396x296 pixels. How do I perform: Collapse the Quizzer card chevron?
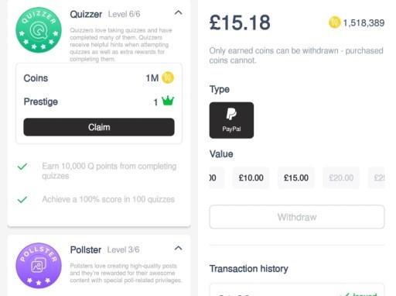pyautogui.click(x=179, y=12)
